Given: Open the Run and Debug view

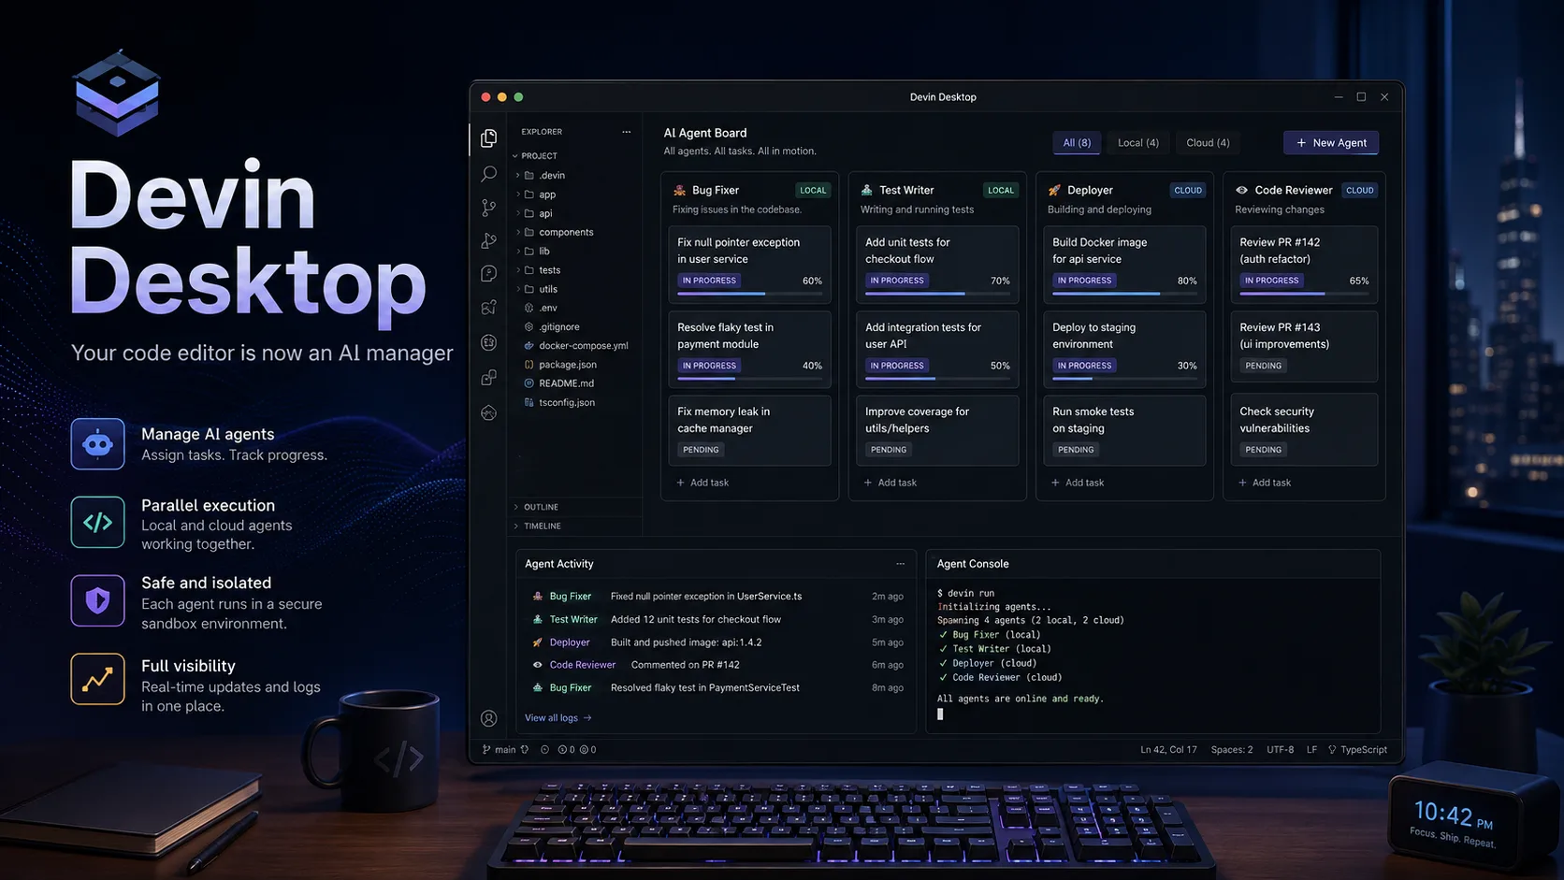Looking at the screenshot, I should pos(488,240).
